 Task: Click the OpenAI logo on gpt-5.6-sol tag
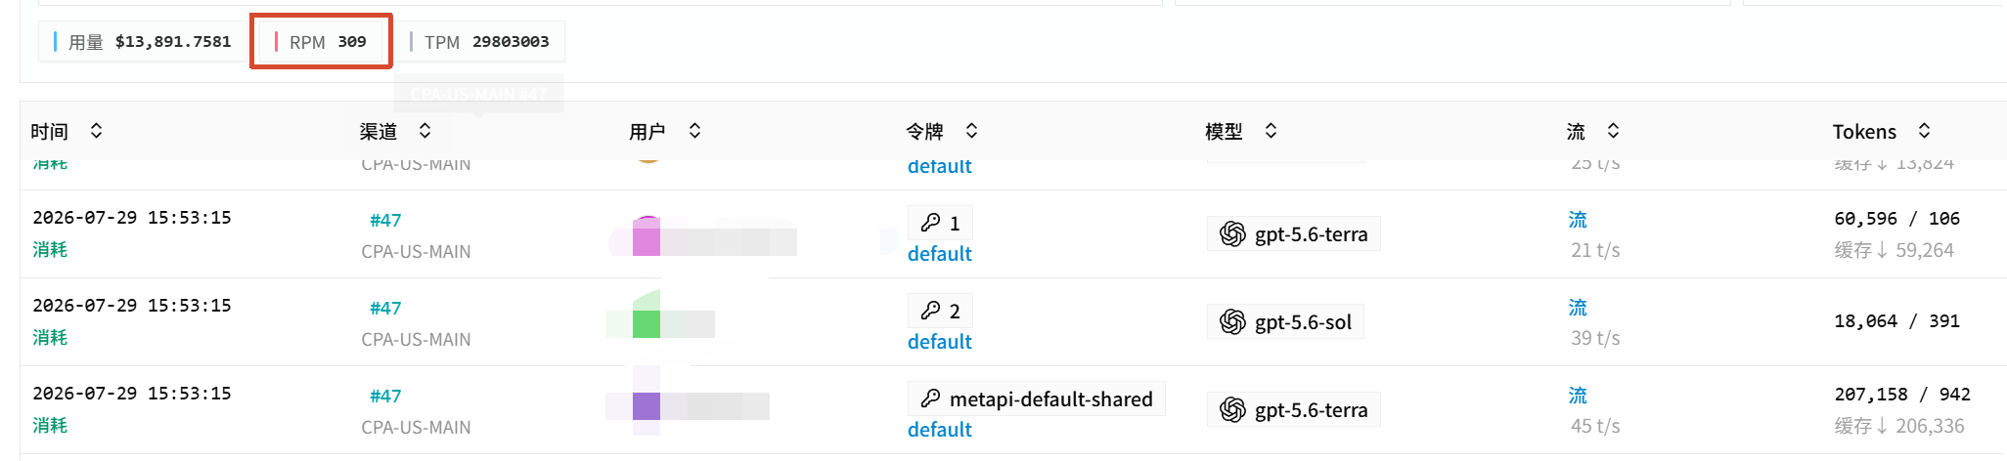coord(1232,321)
